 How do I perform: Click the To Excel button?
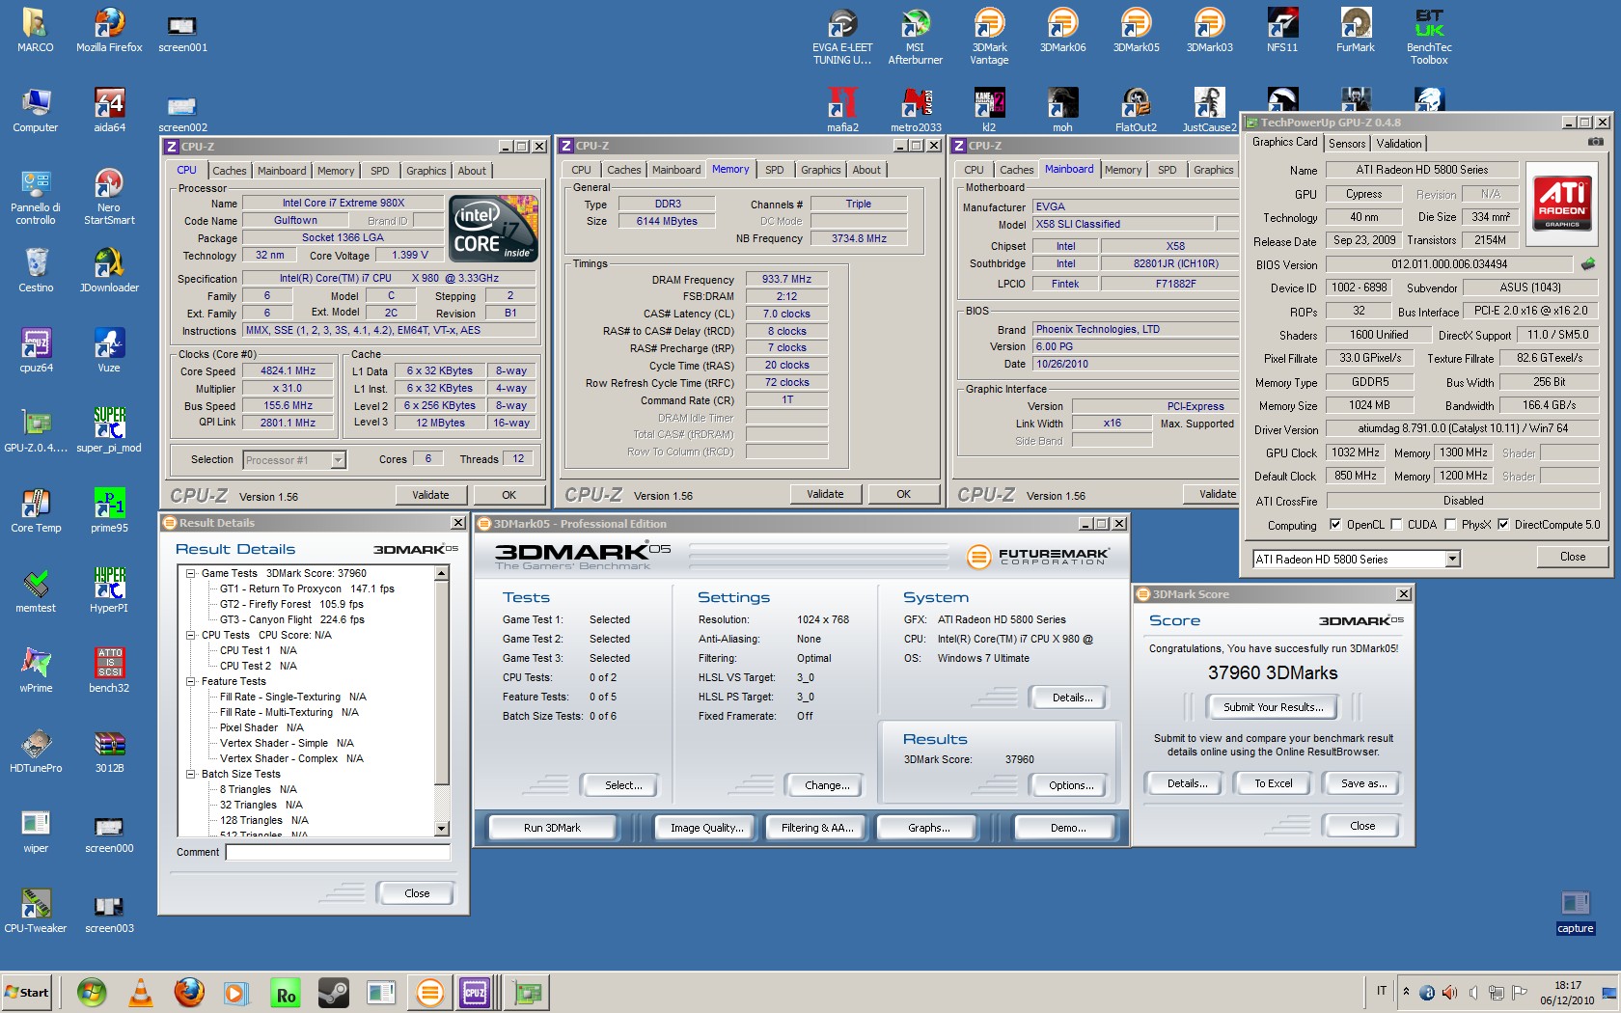tap(1273, 783)
